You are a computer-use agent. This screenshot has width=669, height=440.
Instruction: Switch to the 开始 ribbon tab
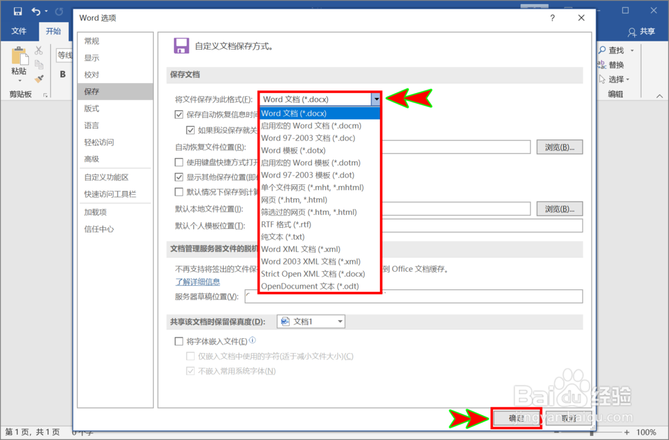tap(54, 31)
